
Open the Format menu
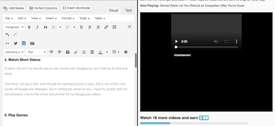pyautogui.click(x=68, y=18)
